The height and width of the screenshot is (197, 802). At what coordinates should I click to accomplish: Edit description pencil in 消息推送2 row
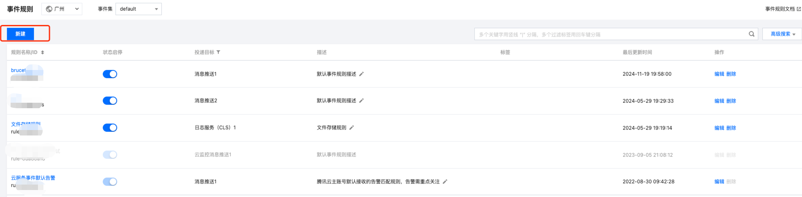362,101
